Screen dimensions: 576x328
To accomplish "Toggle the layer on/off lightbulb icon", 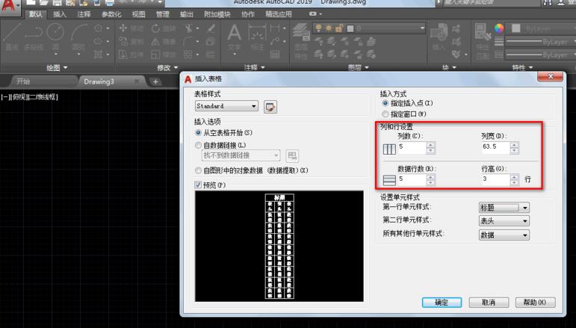I will [318, 28].
